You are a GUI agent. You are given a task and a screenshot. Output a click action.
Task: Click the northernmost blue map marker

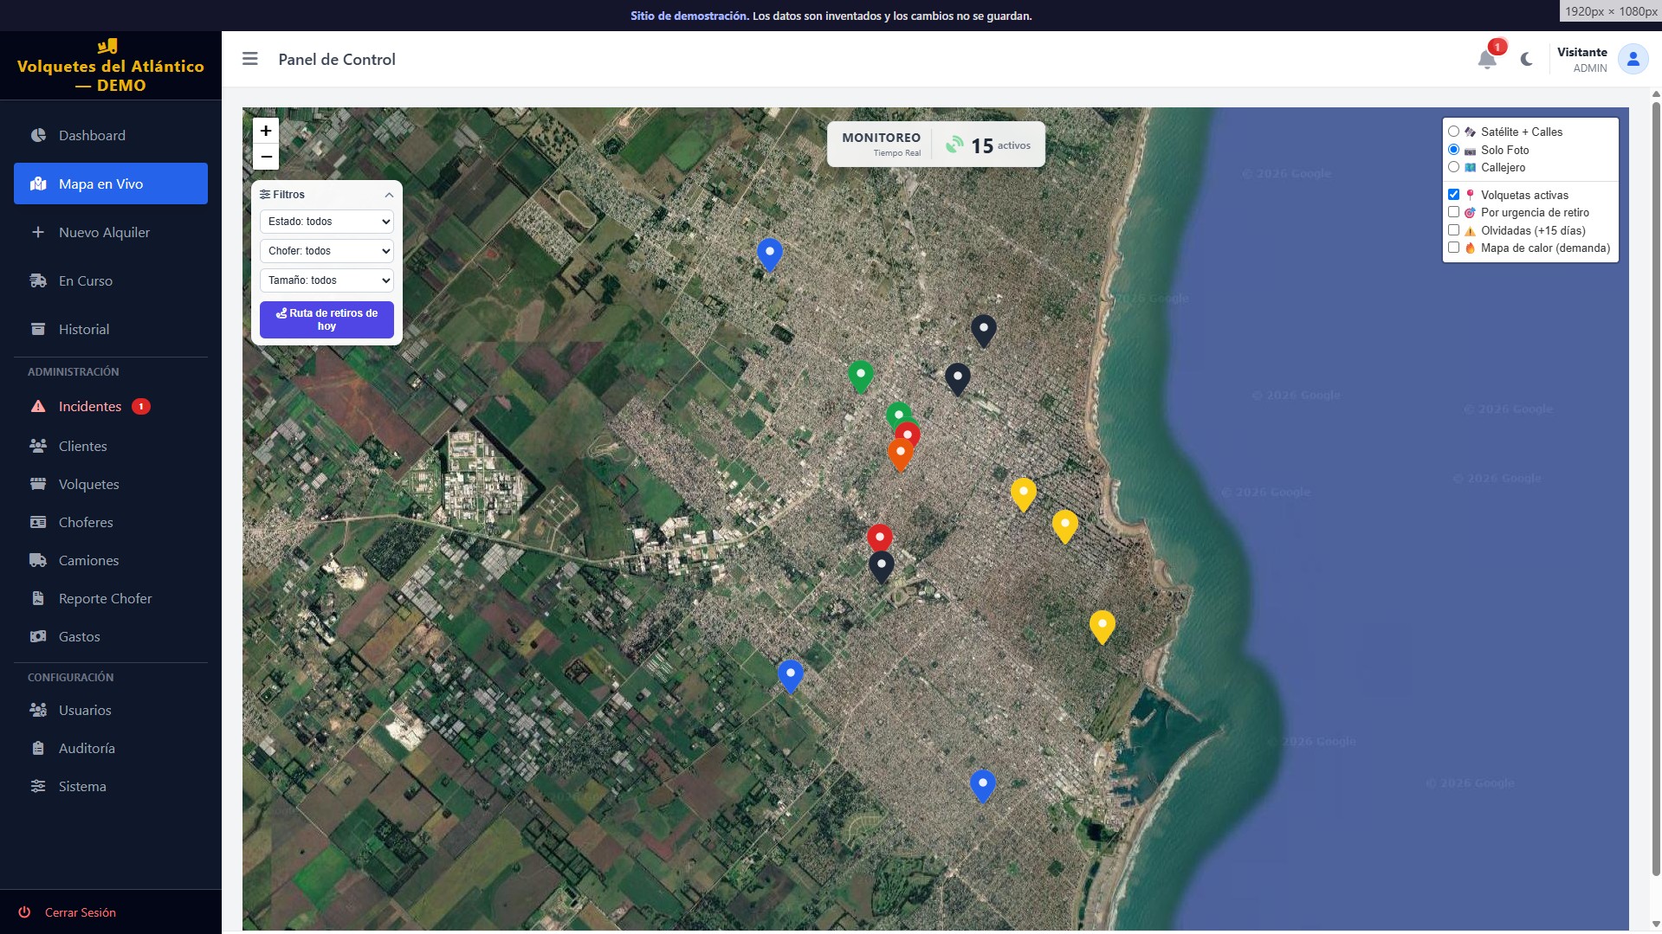tap(769, 255)
